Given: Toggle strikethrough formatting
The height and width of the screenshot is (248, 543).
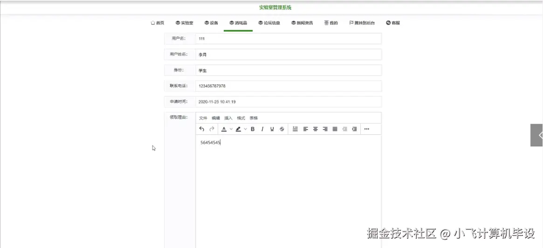Looking at the screenshot, I should [x=282, y=129].
